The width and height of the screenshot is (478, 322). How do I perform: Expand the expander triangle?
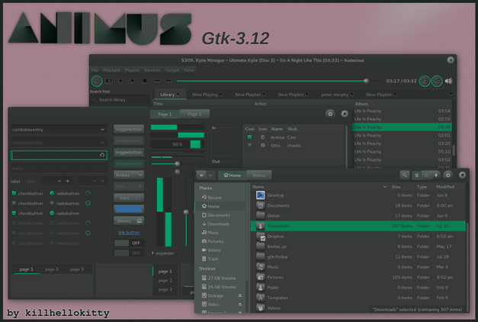pos(152,253)
